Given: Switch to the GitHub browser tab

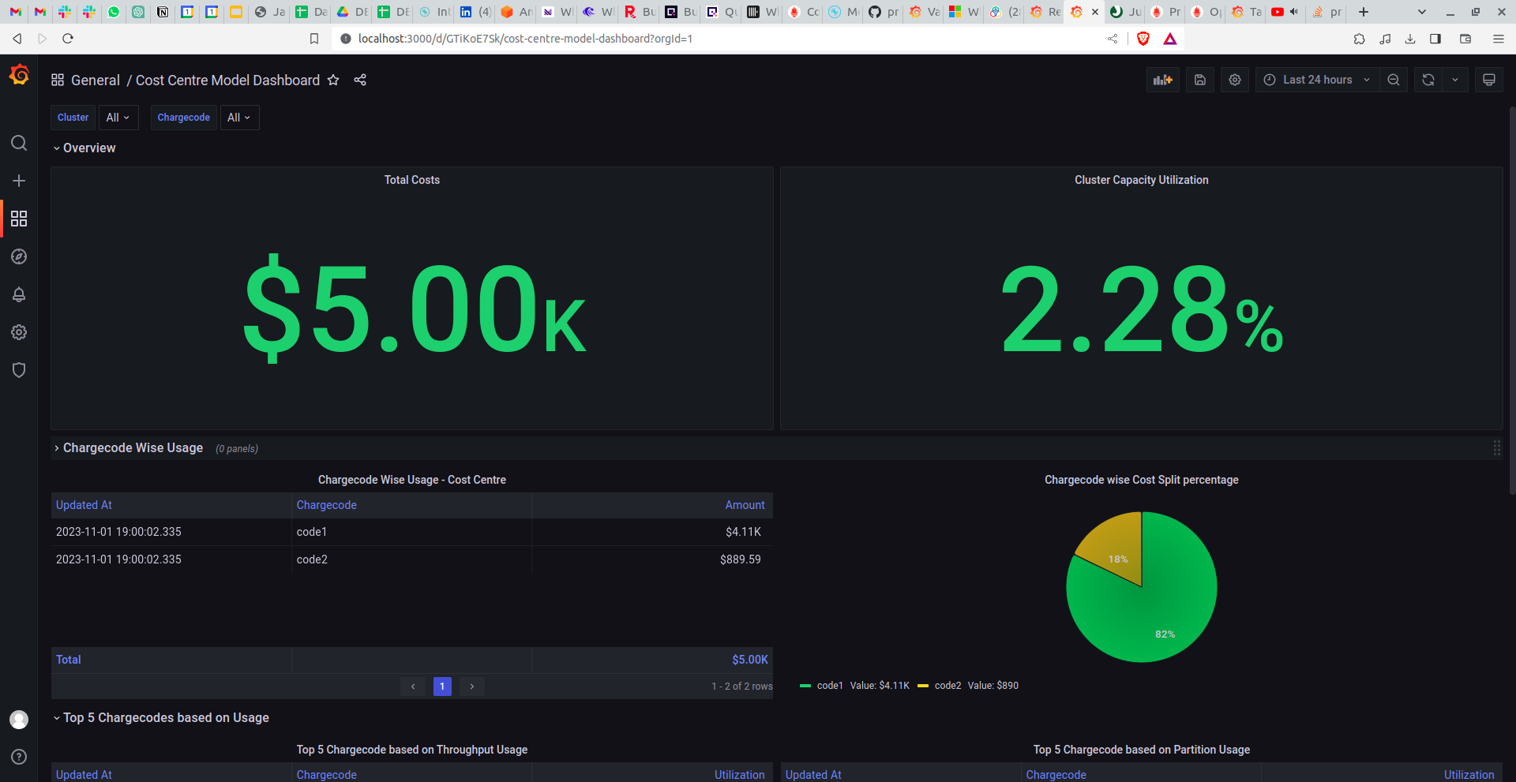Looking at the screenshot, I should coord(883,12).
